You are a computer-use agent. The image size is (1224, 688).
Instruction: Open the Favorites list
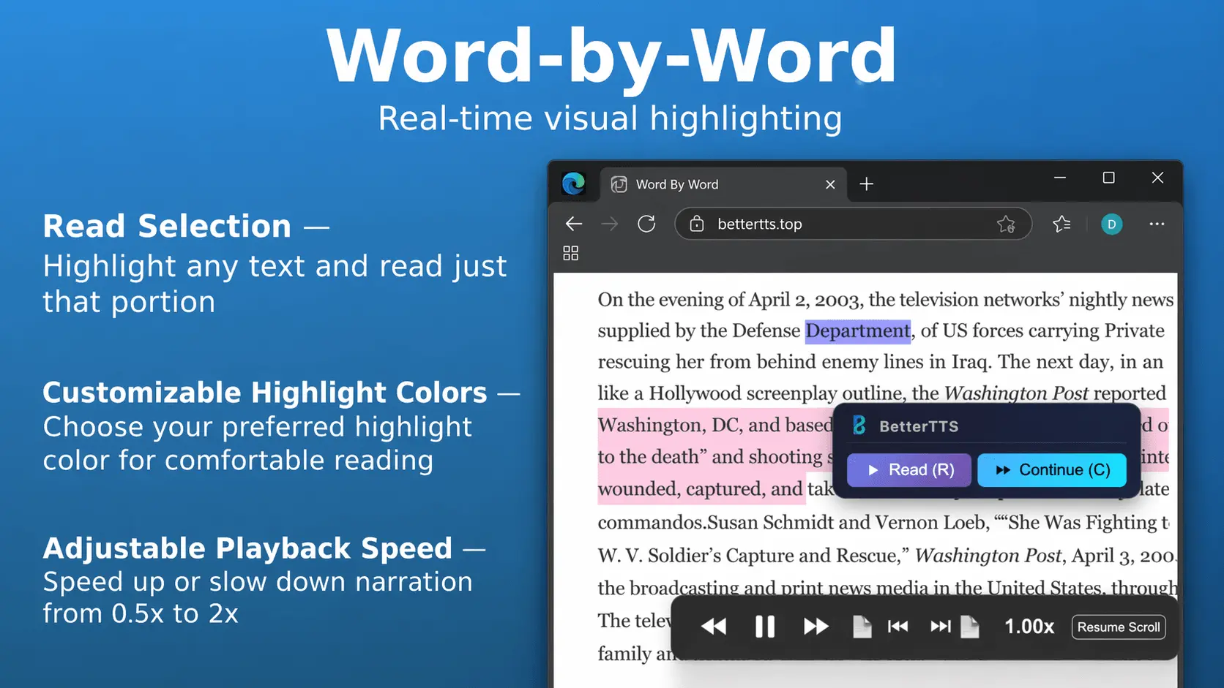tap(1061, 224)
